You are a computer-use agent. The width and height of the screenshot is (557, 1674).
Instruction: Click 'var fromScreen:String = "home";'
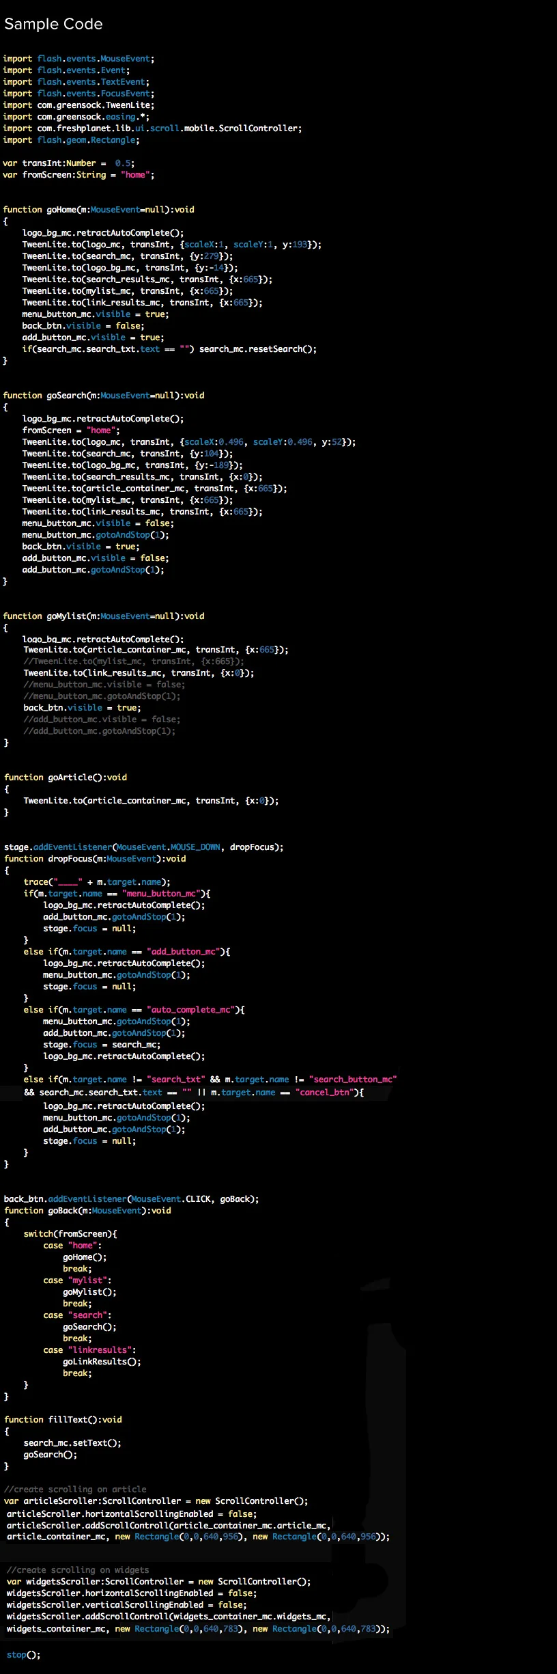78,175
